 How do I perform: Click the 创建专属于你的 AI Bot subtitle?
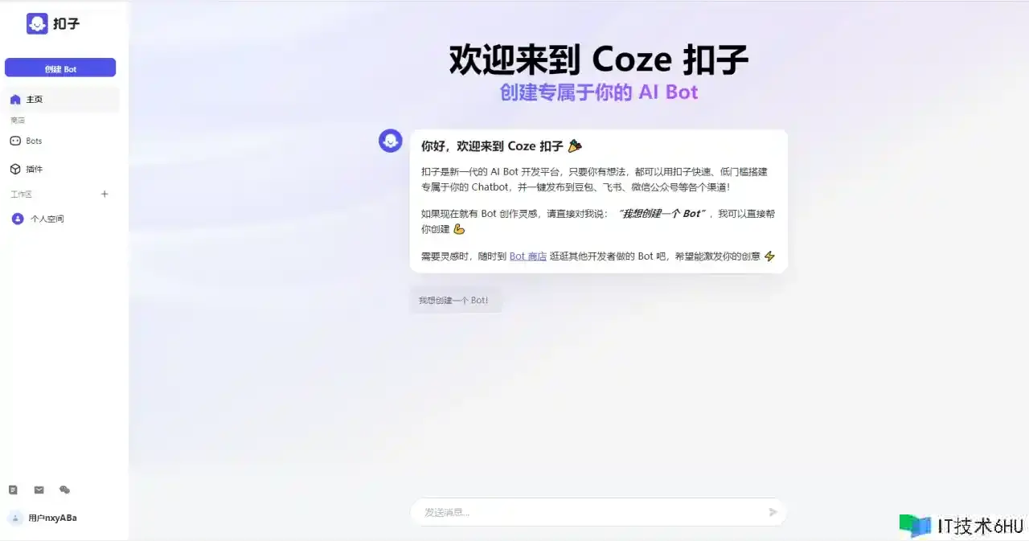(599, 92)
